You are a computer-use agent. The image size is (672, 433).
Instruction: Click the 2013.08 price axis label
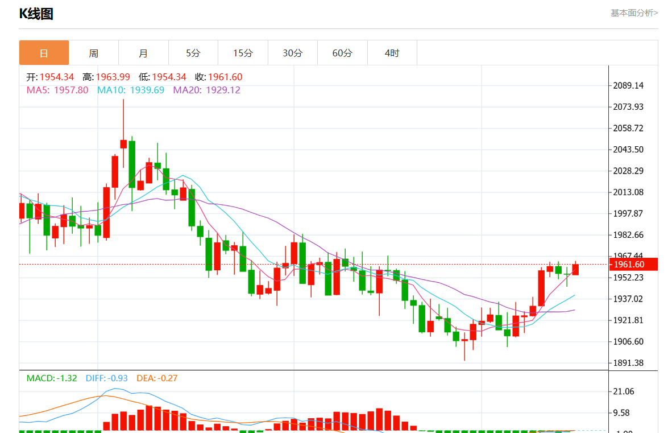click(628, 192)
